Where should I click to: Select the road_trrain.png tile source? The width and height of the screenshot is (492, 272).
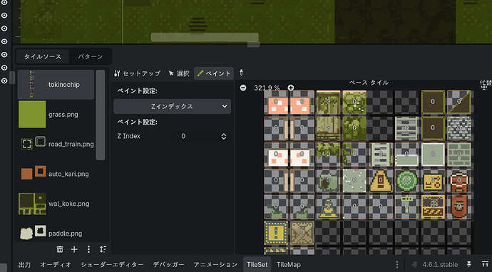(56, 144)
